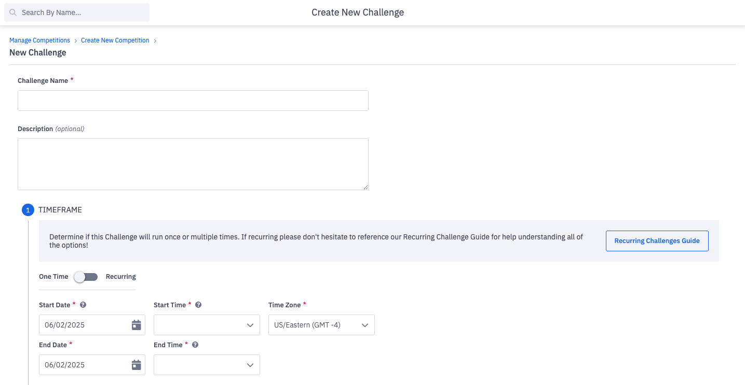Click the help icon beside End Time
This screenshot has height=385, width=745.
tap(195, 345)
